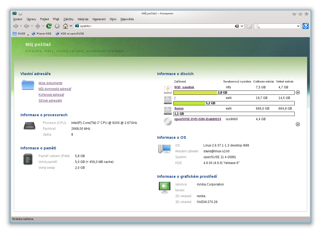
Task: Open the Záložky menu
Action: (x=68, y=19)
